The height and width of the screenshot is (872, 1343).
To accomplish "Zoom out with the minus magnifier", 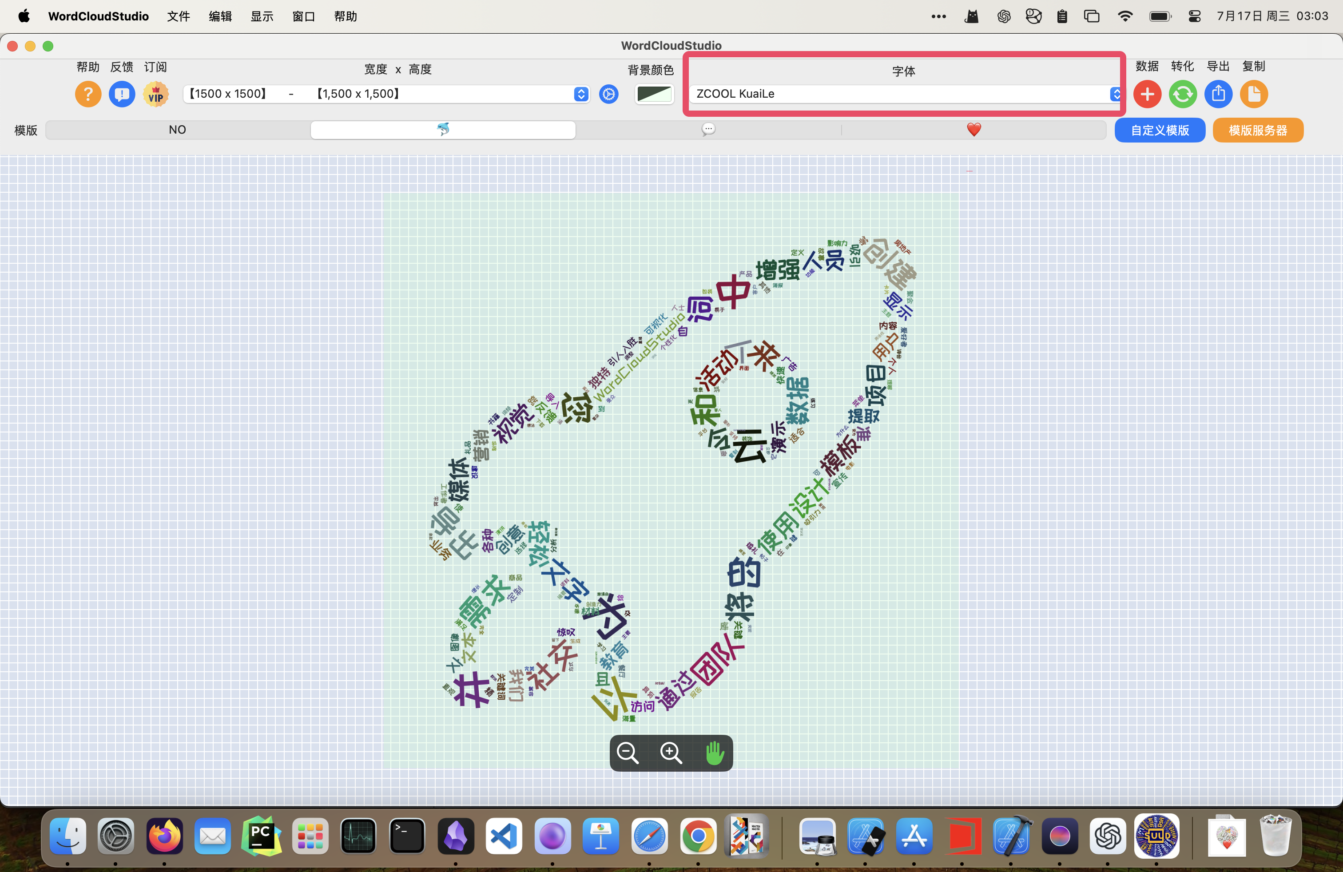I will [628, 753].
